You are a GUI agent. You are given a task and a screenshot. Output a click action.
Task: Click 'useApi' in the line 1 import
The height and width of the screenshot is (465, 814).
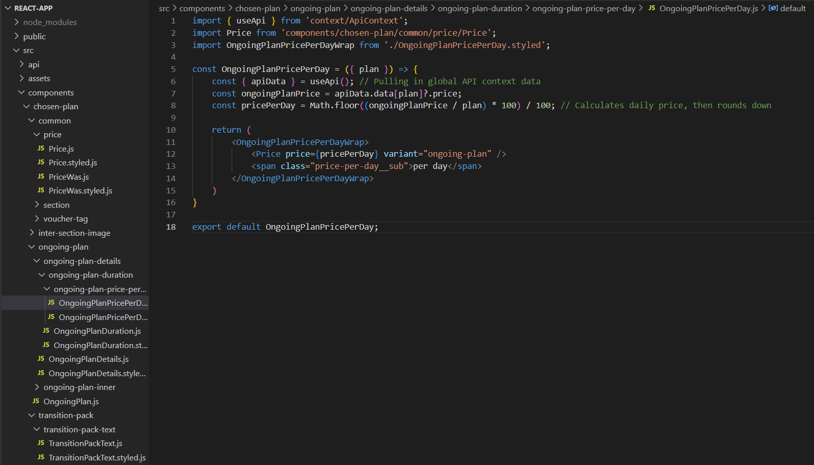pos(251,20)
